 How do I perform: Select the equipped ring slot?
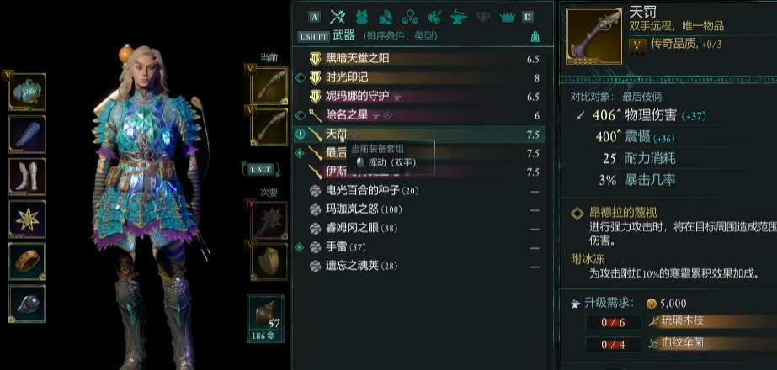[x=27, y=262]
